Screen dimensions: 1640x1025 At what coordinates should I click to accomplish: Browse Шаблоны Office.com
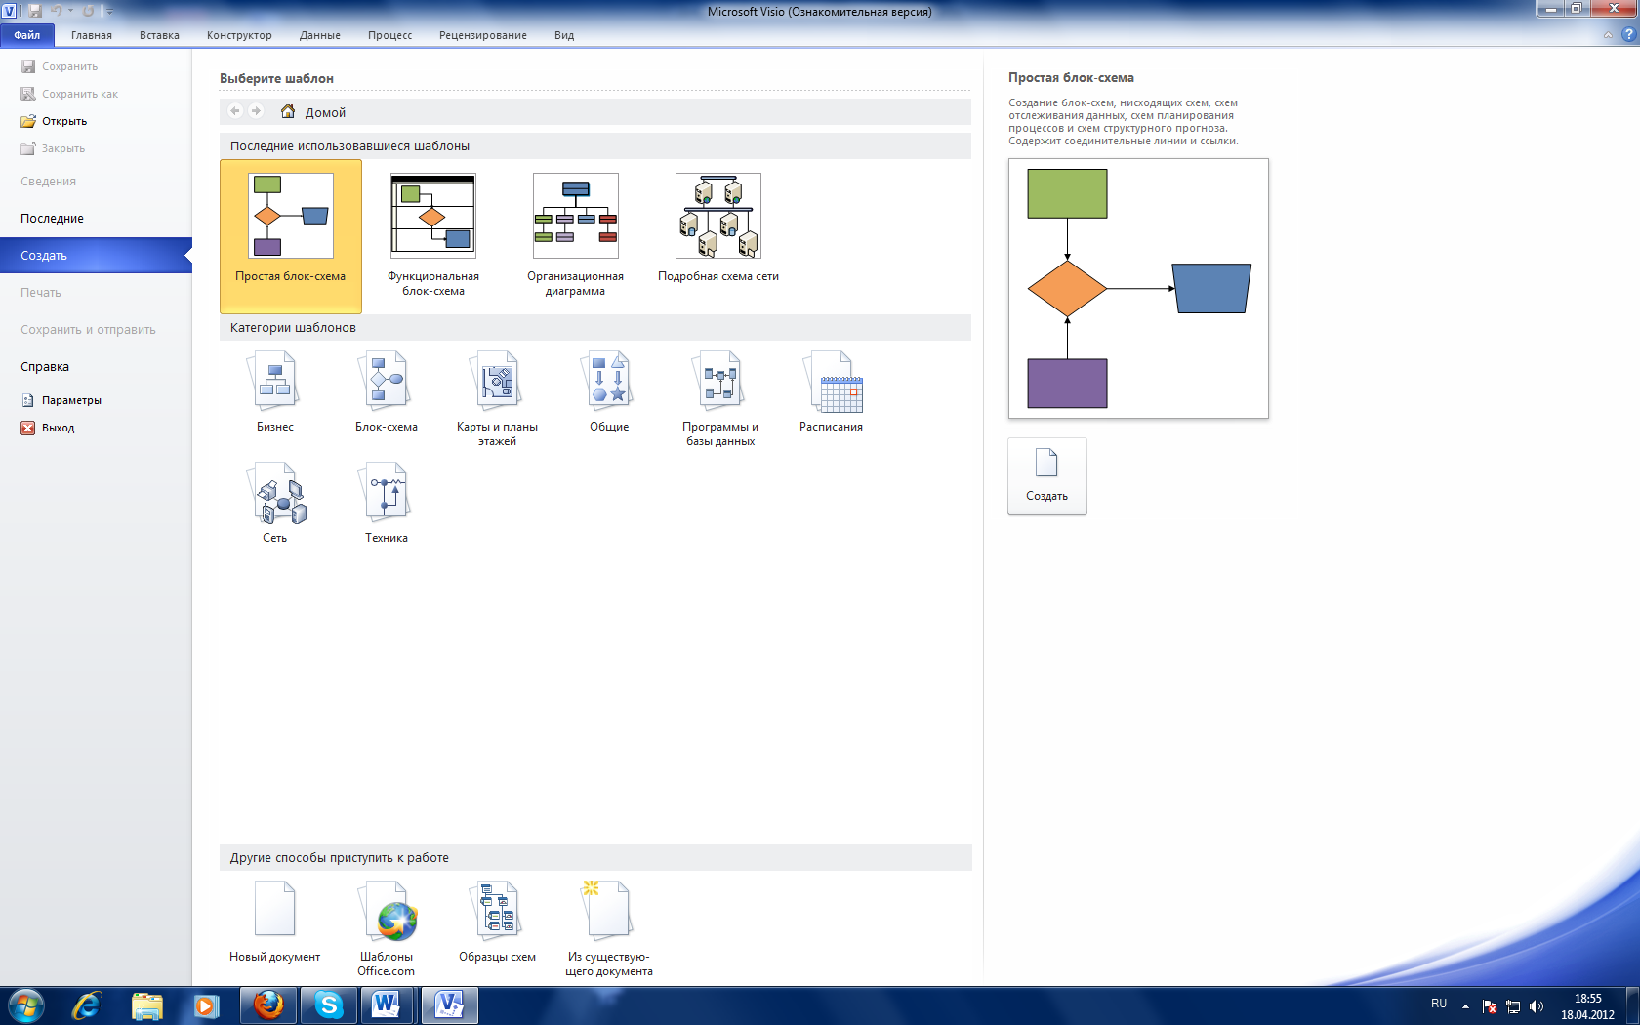click(387, 928)
